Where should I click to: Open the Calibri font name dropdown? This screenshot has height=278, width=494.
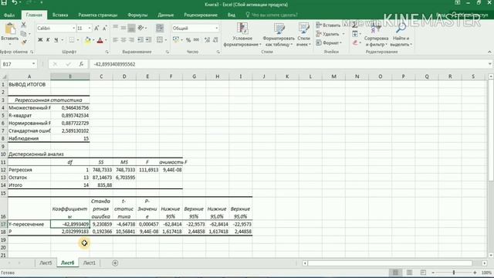(x=74, y=29)
